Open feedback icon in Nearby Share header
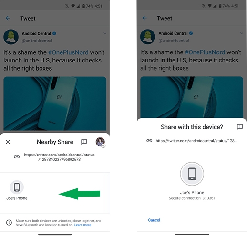 click(x=84, y=142)
